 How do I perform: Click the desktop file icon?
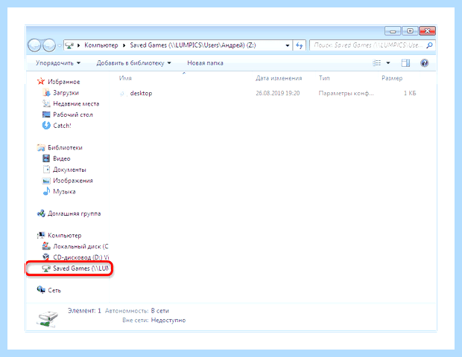coord(122,94)
